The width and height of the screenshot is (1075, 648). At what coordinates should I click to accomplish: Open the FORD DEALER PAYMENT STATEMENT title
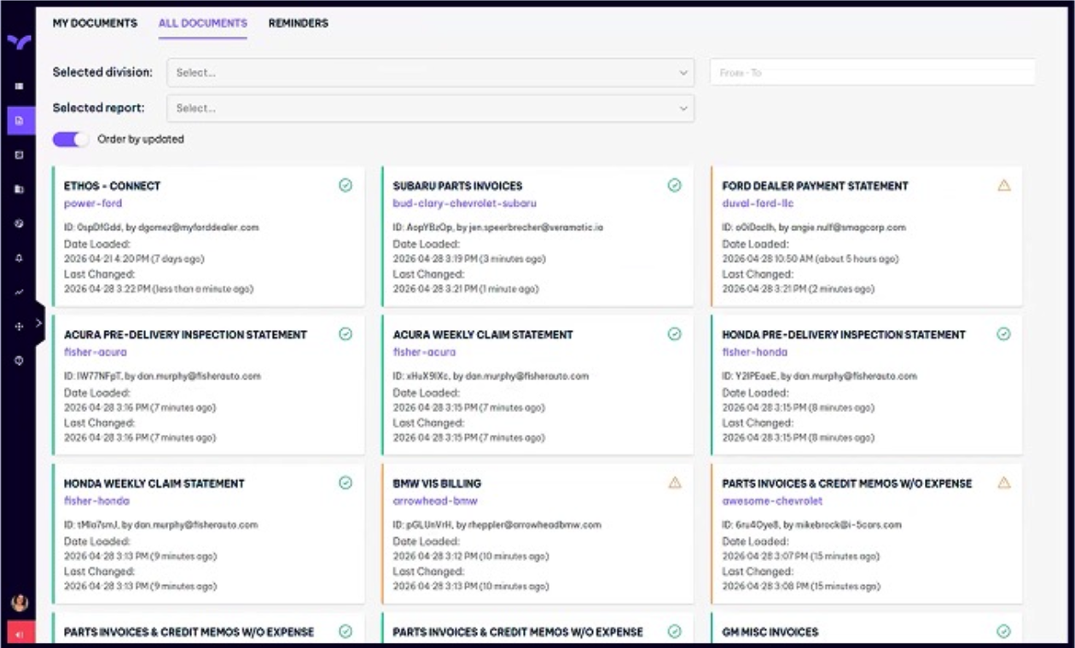pos(816,186)
